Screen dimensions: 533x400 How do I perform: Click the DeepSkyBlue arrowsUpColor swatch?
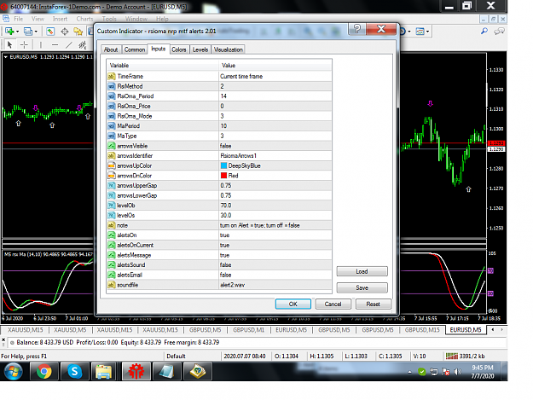click(x=223, y=165)
